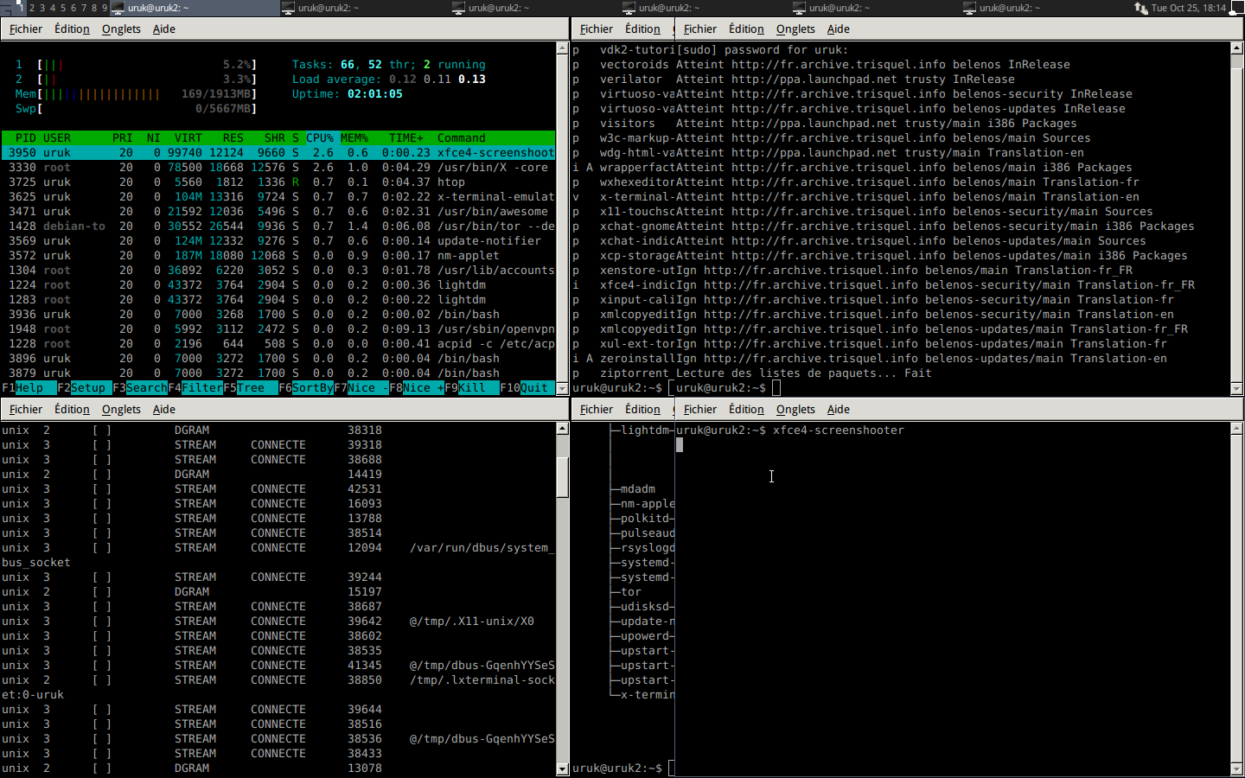Click F4 Filter in the htop footer
This screenshot has width=1245, height=778.
point(195,387)
